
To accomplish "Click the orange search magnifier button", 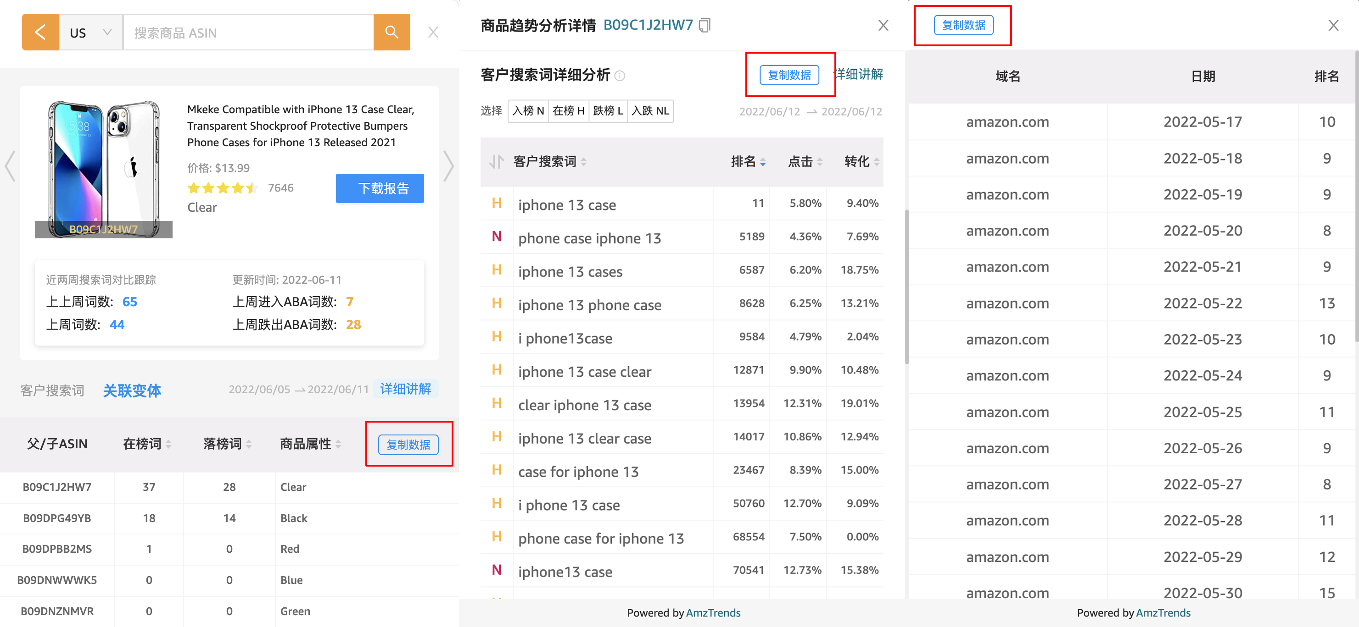I will click(391, 33).
